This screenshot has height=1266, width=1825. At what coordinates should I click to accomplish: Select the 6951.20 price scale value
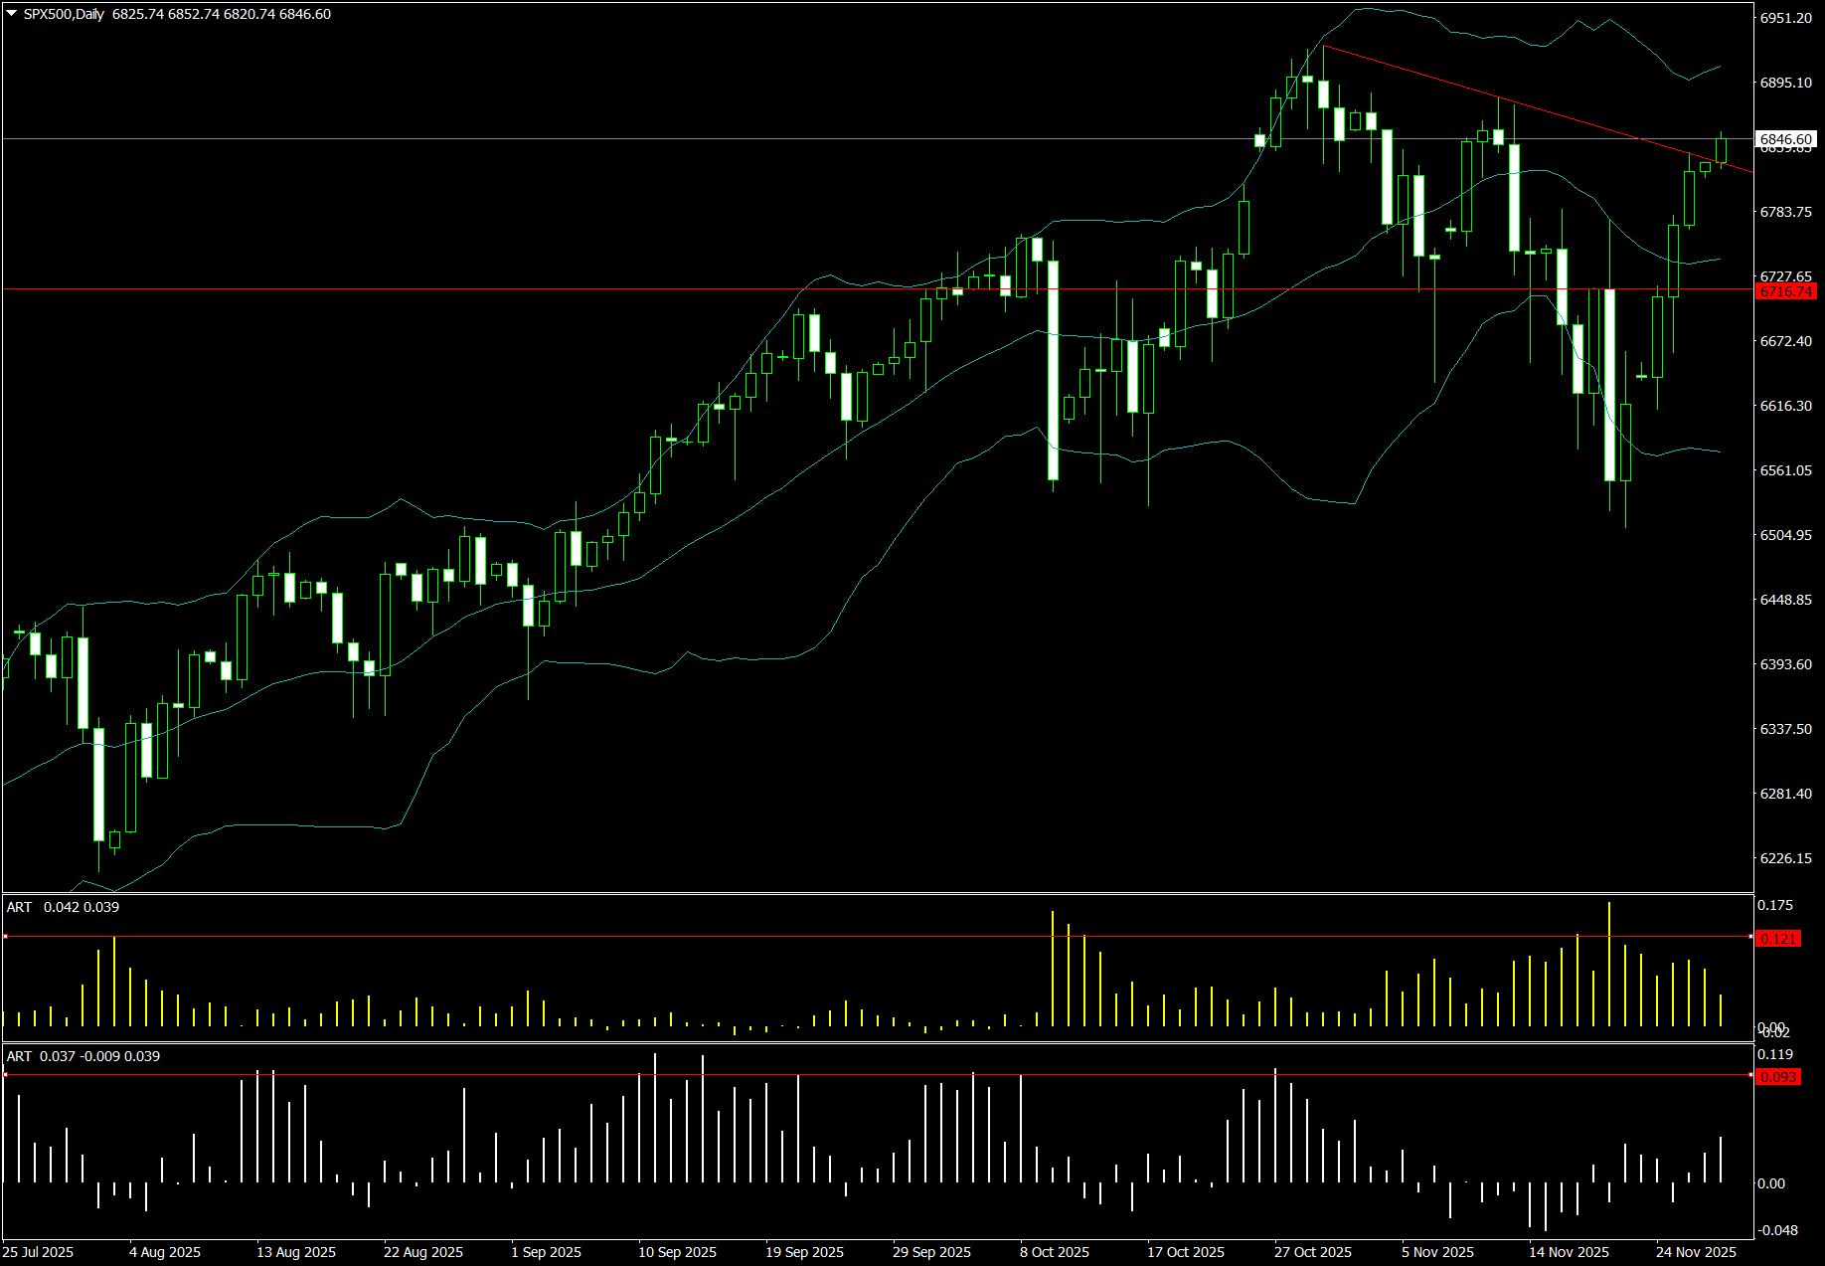pos(1784,16)
